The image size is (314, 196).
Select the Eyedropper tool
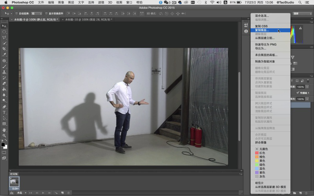4,54
